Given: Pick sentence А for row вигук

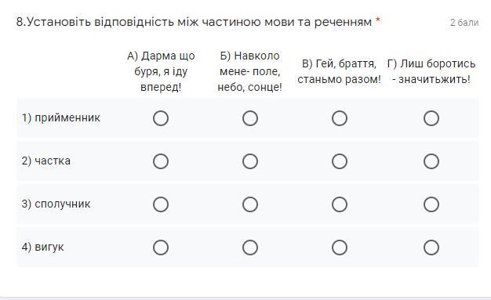Looking at the screenshot, I should pyautogui.click(x=161, y=248).
